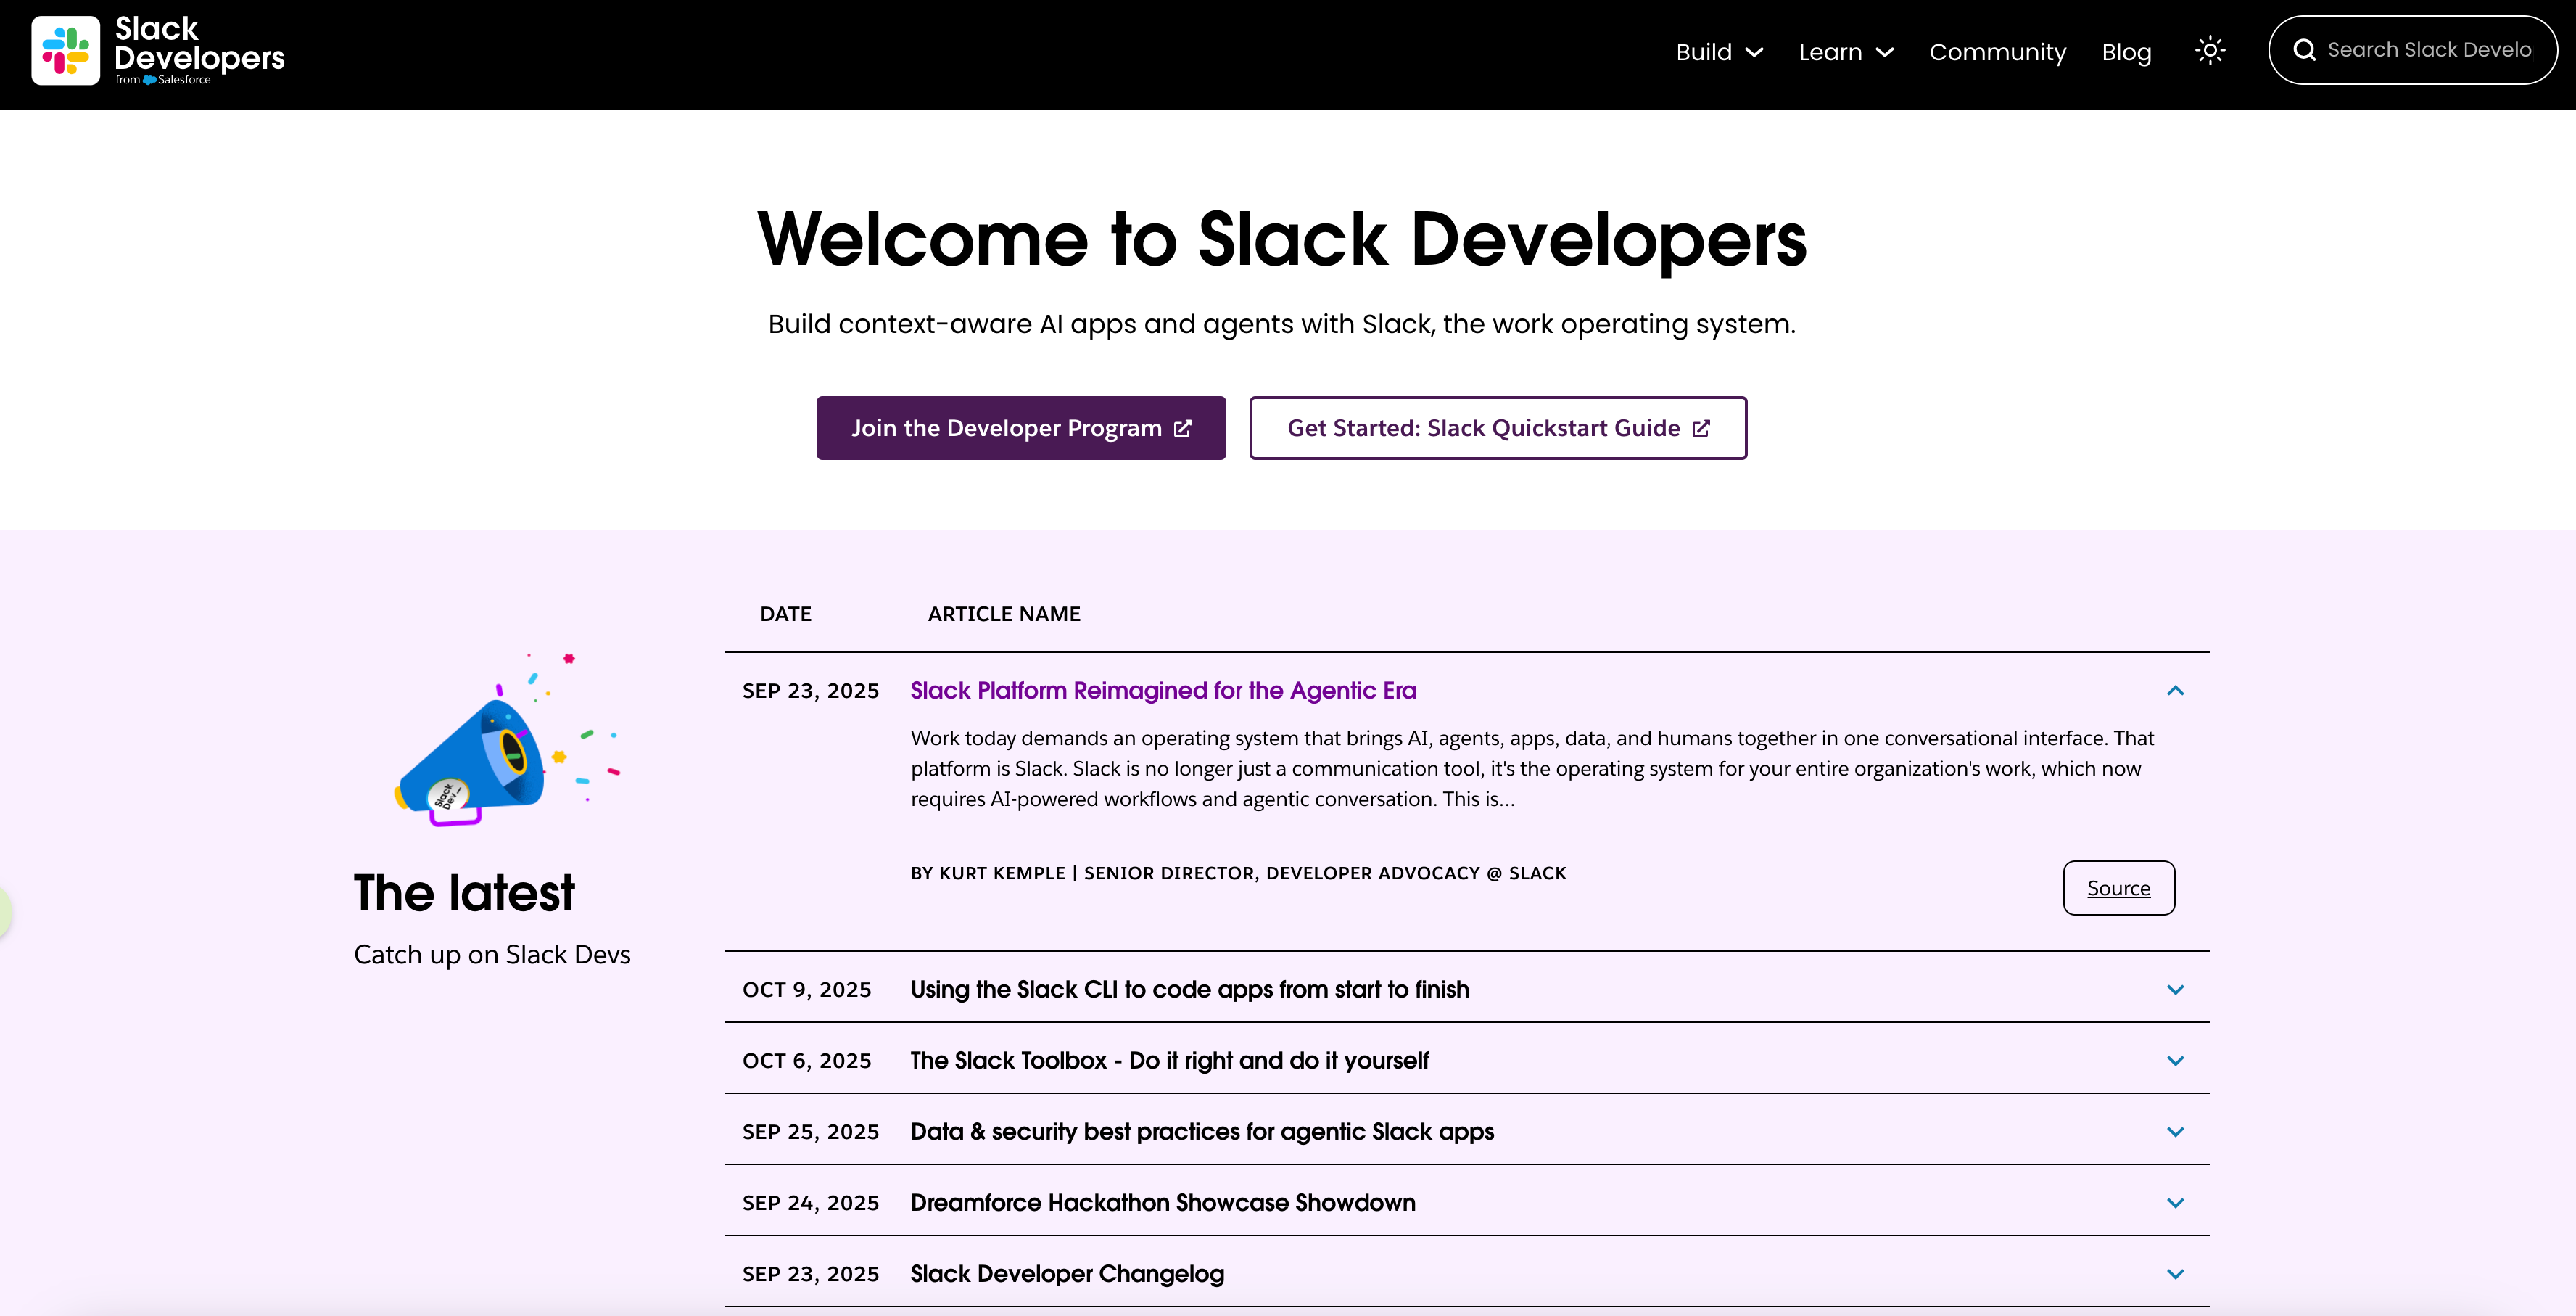This screenshot has height=1316, width=2576.
Task: Click the Catch up on Slack Devs text
Action: [x=492, y=955]
